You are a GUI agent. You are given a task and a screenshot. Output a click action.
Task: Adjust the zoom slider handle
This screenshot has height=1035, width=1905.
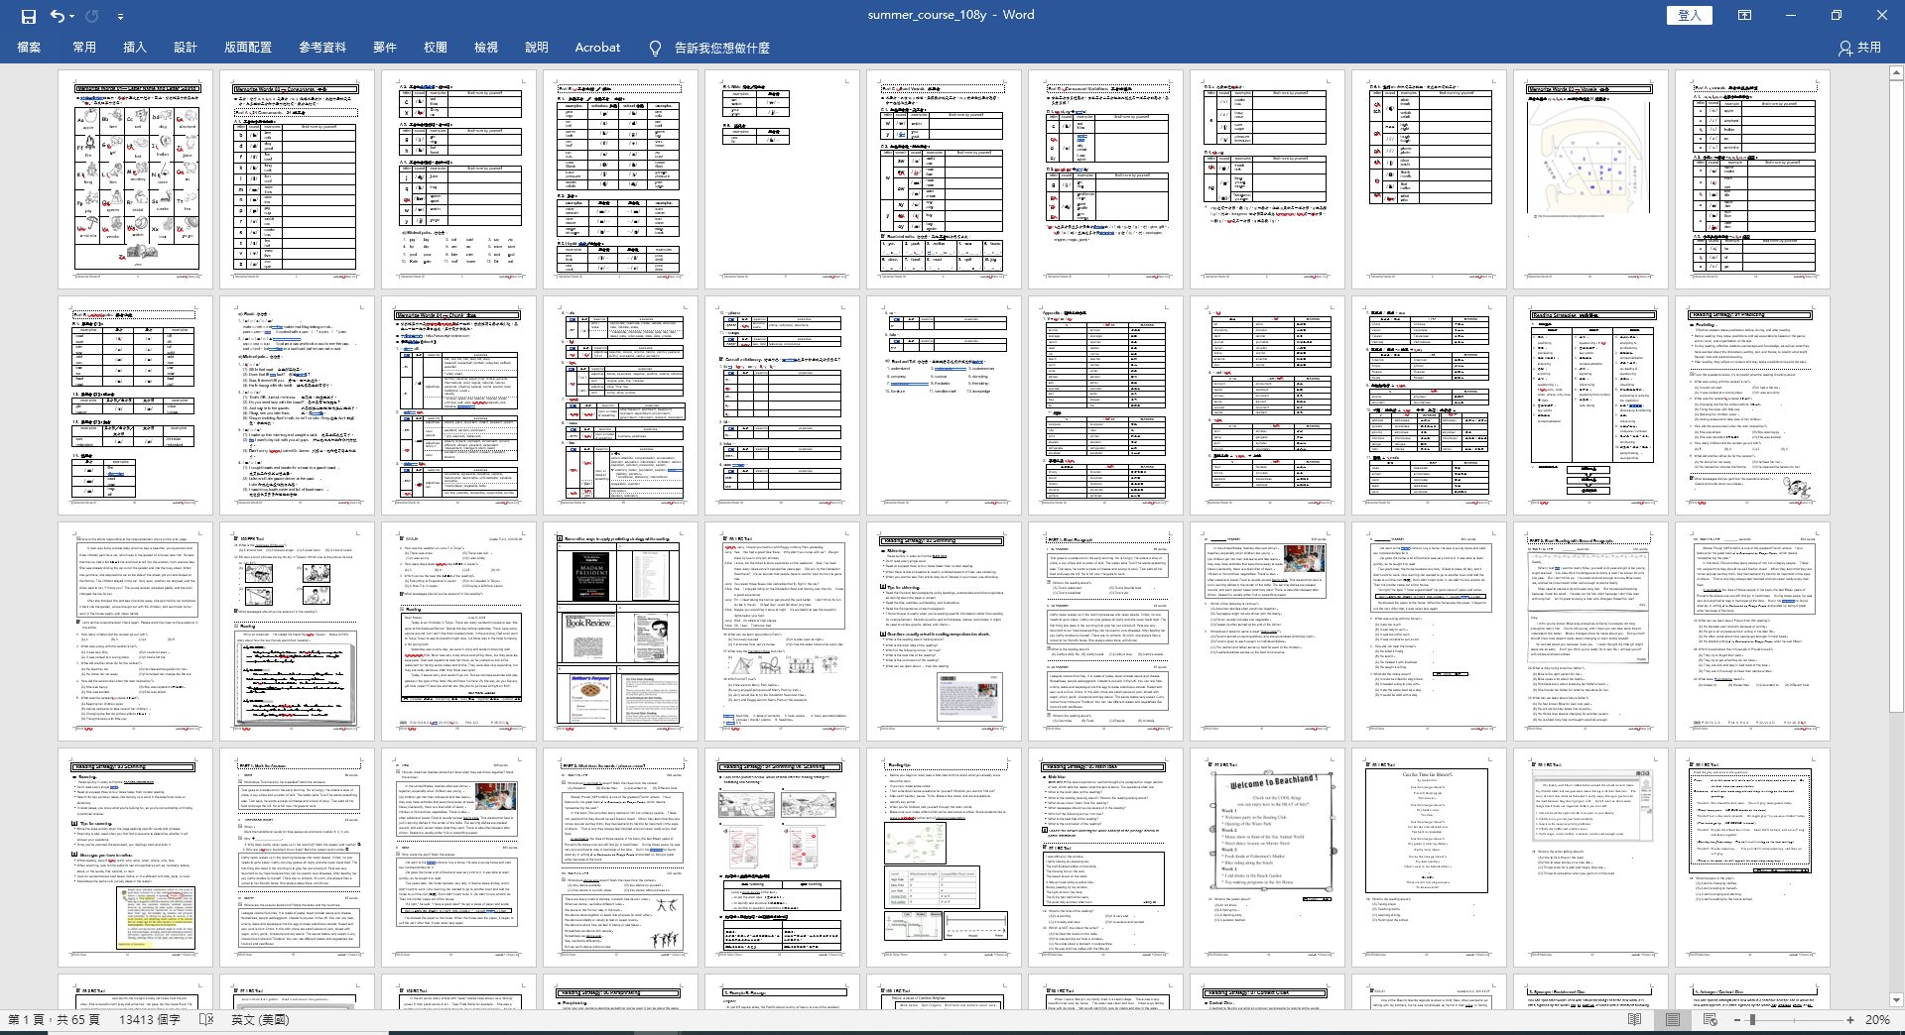pyautogui.click(x=1753, y=1019)
